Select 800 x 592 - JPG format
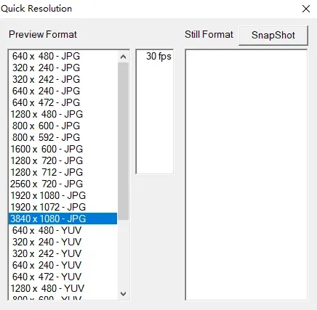 pyautogui.click(x=63, y=137)
